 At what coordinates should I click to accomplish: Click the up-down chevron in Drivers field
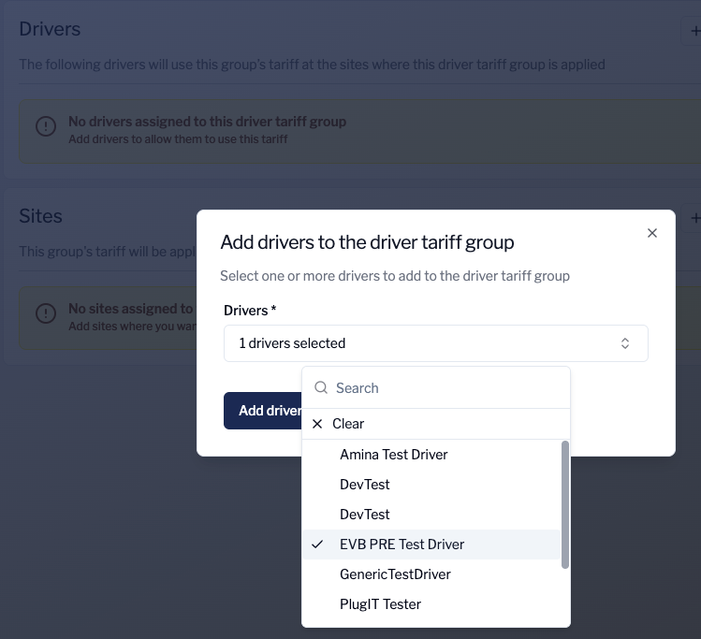(x=625, y=343)
